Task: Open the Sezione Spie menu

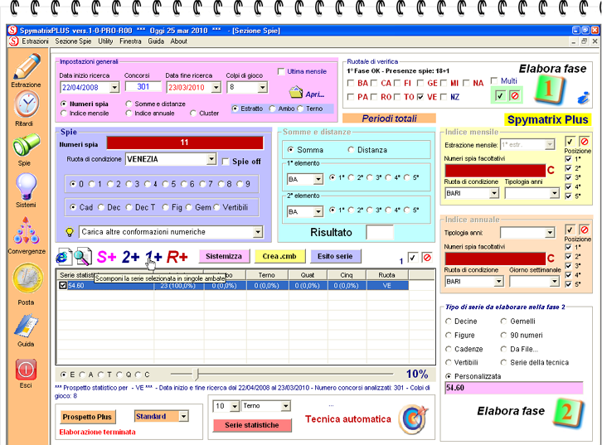Action: (x=73, y=41)
